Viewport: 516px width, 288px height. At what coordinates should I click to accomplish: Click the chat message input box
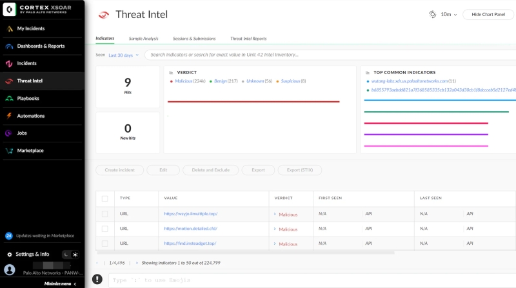click(x=312, y=280)
